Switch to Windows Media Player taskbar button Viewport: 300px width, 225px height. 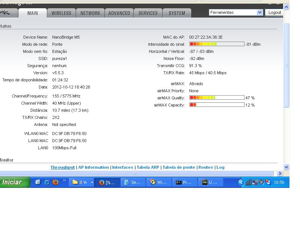(159, 182)
